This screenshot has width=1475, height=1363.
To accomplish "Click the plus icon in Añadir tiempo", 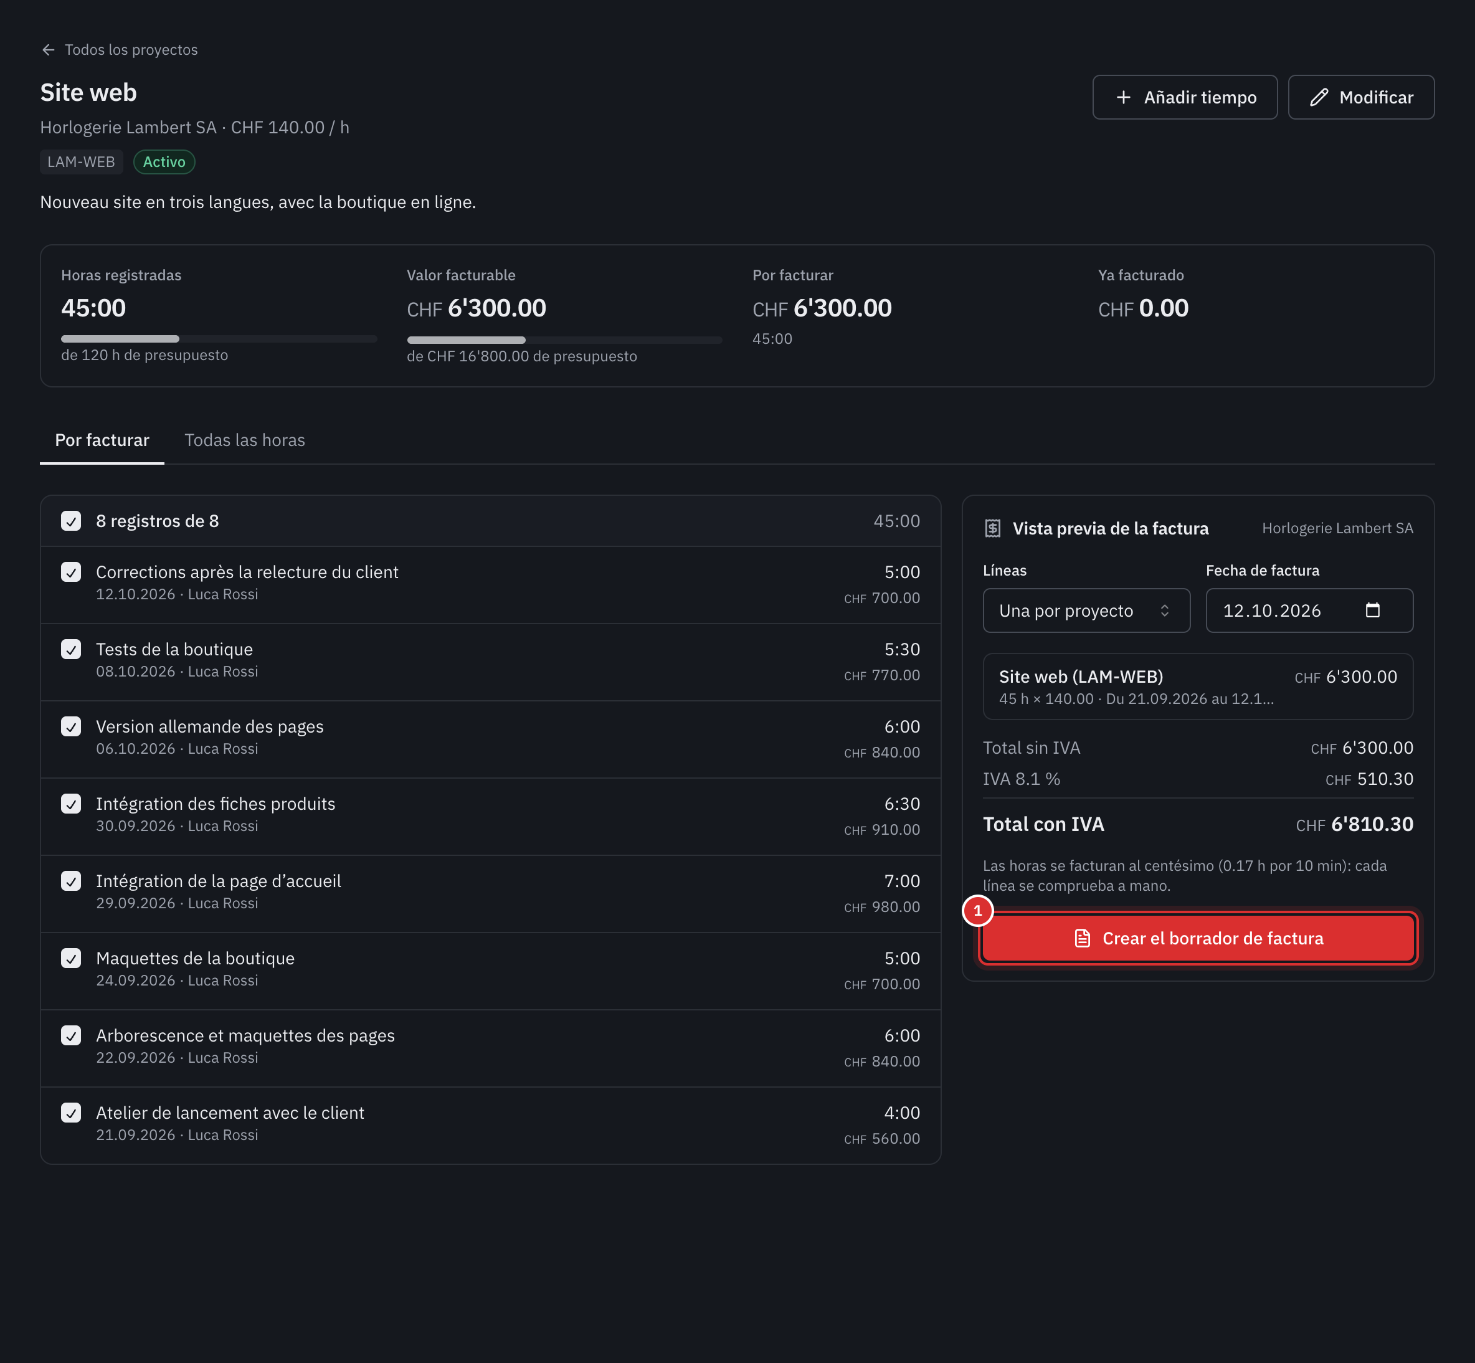I will coord(1123,97).
